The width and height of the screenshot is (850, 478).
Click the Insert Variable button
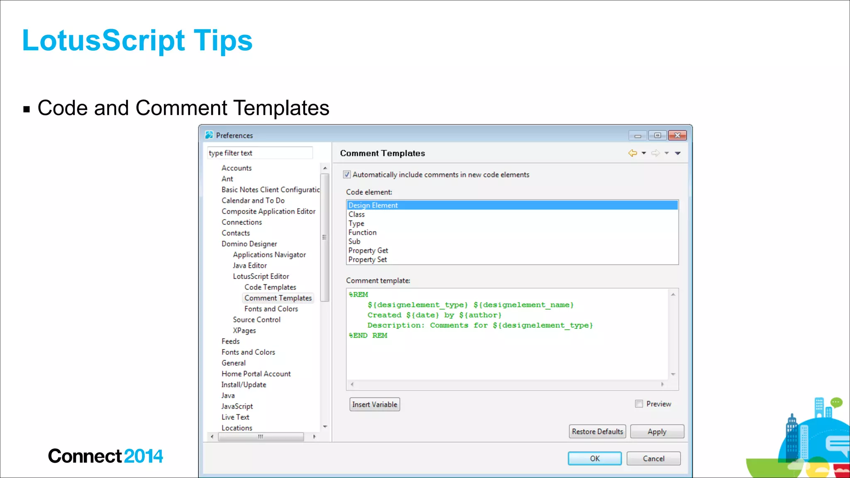point(375,405)
